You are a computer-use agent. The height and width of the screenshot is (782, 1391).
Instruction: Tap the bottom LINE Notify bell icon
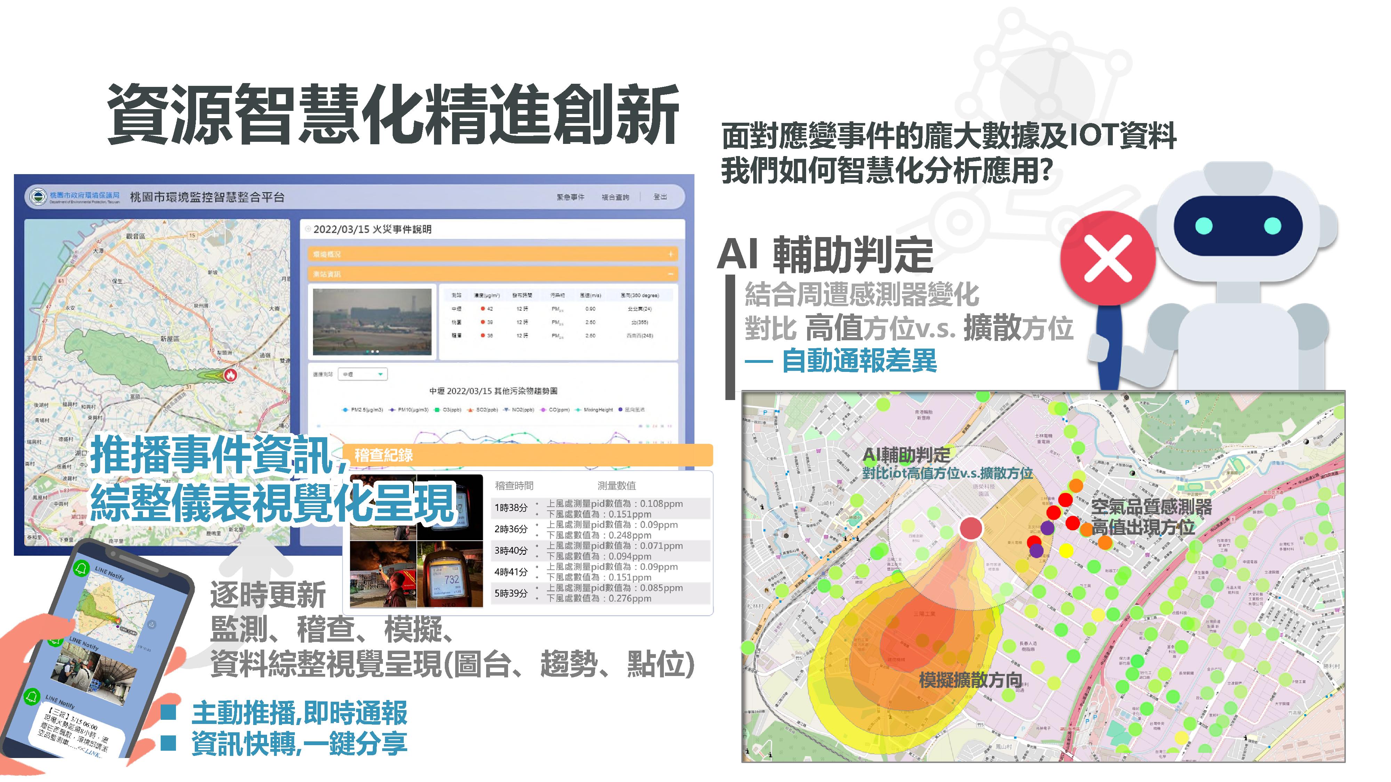(x=32, y=696)
